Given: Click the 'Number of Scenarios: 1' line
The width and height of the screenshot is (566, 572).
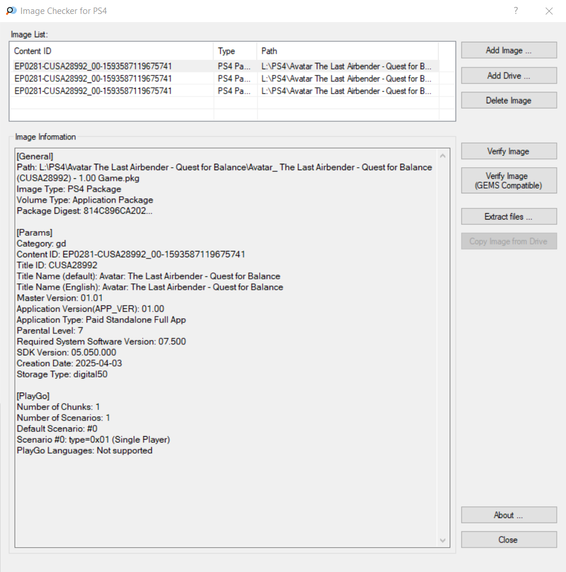Looking at the screenshot, I should (x=63, y=418).
